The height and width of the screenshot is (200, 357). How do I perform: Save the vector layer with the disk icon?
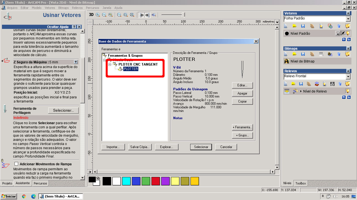coord(303,26)
